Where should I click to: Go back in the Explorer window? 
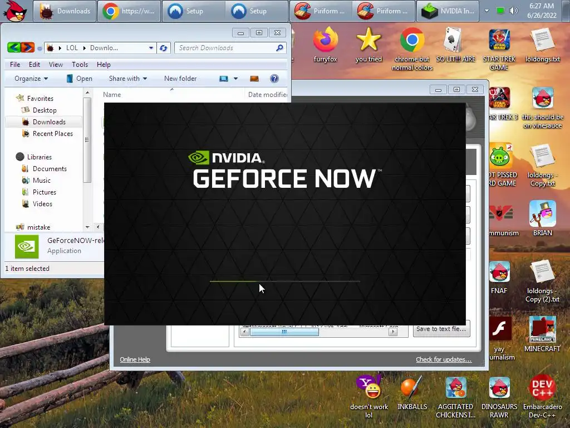point(14,47)
